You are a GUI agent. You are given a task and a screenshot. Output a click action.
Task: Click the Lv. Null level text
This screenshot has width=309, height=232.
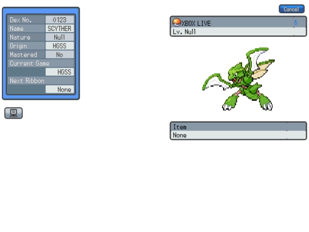[184, 32]
